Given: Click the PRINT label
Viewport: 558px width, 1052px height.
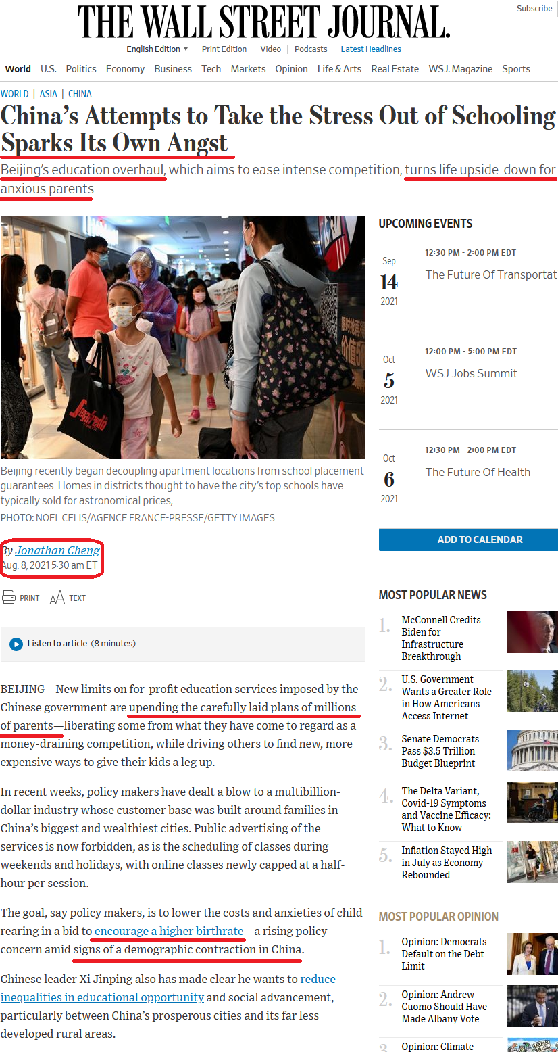Looking at the screenshot, I should [30, 598].
